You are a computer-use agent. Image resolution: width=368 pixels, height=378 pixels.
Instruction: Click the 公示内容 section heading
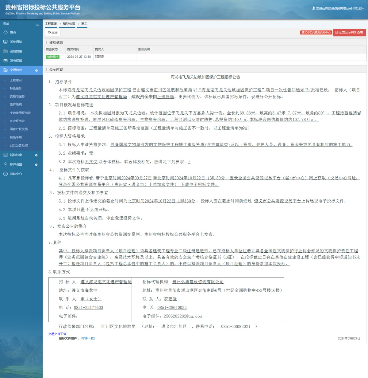[x=56, y=69]
